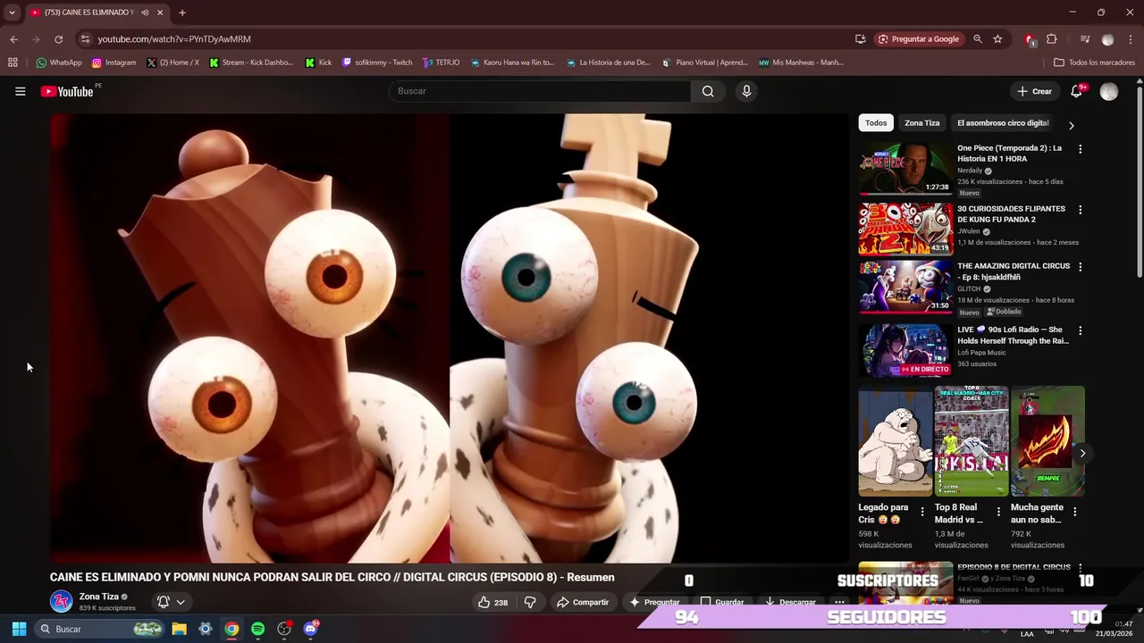Screen dimensions: 1144x643
Task: Click Preguntar a Google button
Action: (x=918, y=39)
